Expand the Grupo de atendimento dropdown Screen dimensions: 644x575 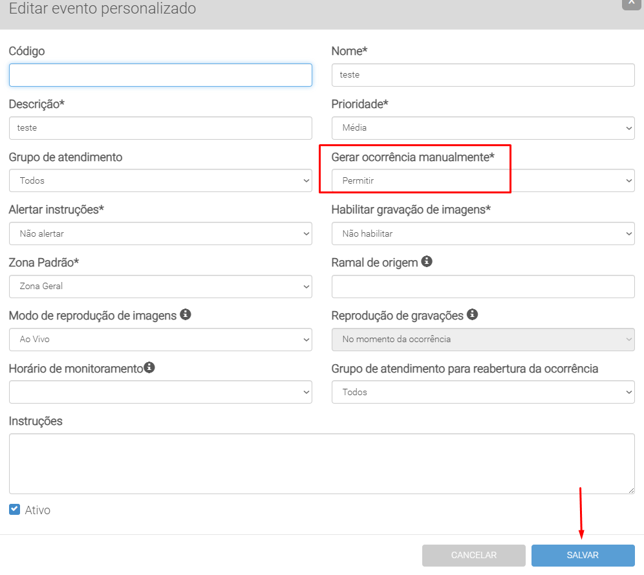click(x=160, y=181)
